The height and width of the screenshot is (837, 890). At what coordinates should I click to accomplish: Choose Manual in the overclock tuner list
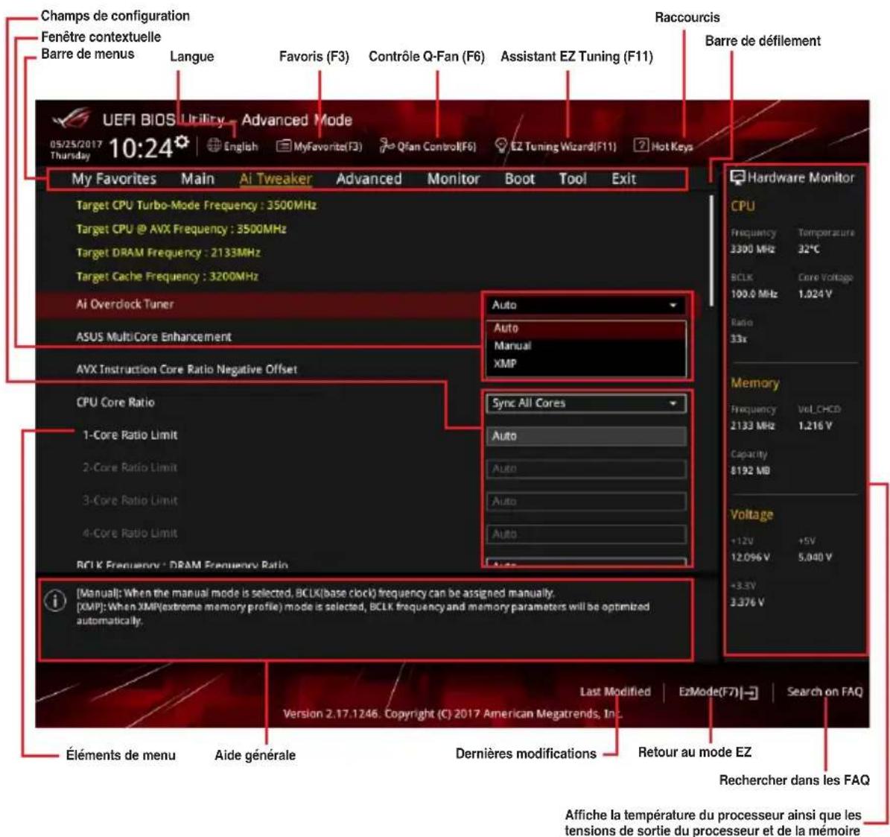pos(586,346)
